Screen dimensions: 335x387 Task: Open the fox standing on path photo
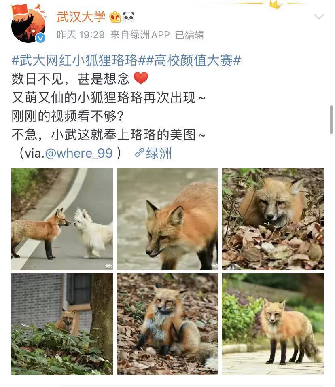[273, 324]
